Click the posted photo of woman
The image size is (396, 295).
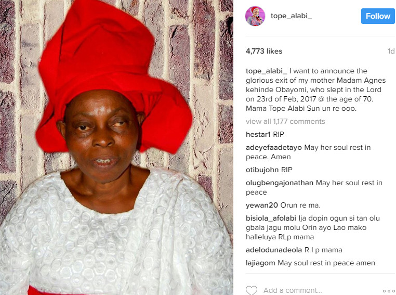coord(116,147)
